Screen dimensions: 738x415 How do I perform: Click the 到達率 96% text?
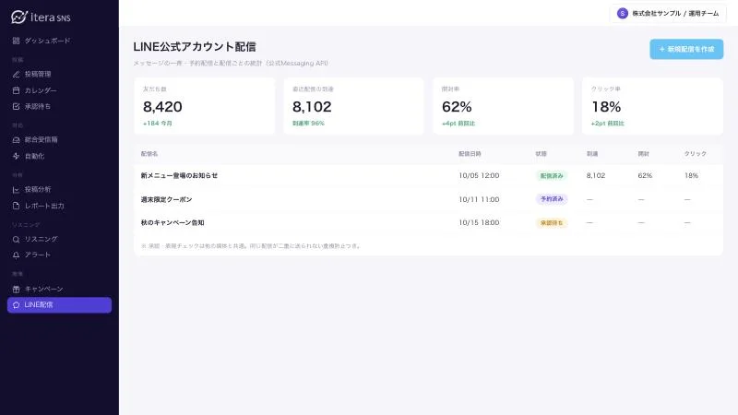pos(308,124)
